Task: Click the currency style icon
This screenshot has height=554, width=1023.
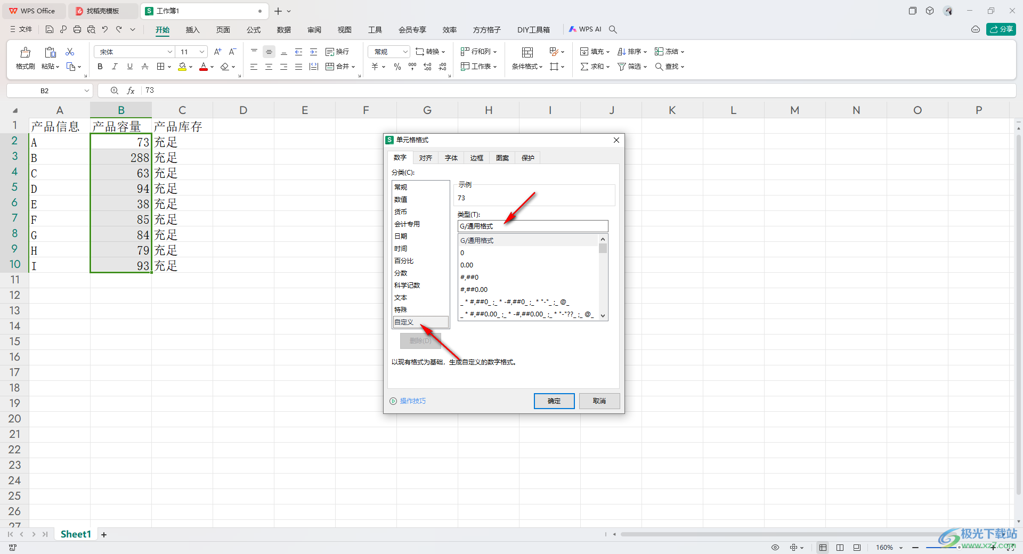Action: [x=375, y=67]
